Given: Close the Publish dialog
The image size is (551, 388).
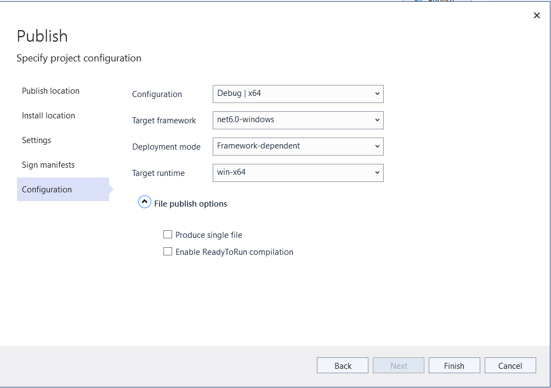Looking at the screenshot, I should tap(537, 15).
